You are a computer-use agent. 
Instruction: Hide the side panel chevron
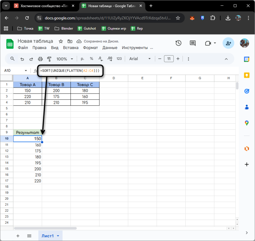[247, 233]
